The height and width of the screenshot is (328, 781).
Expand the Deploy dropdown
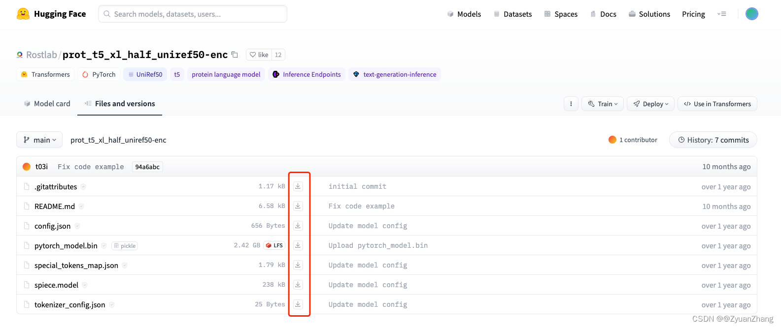point(650,104)
